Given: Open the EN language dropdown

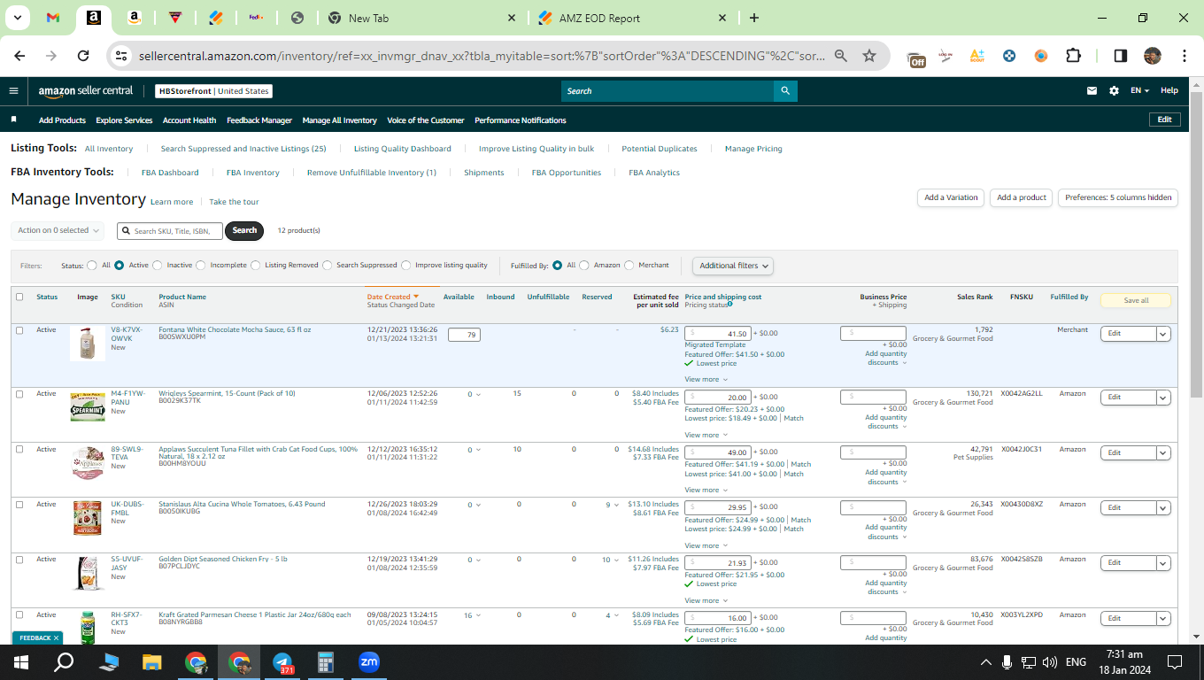Looking at the screenshot, I should click(1139, 90).
